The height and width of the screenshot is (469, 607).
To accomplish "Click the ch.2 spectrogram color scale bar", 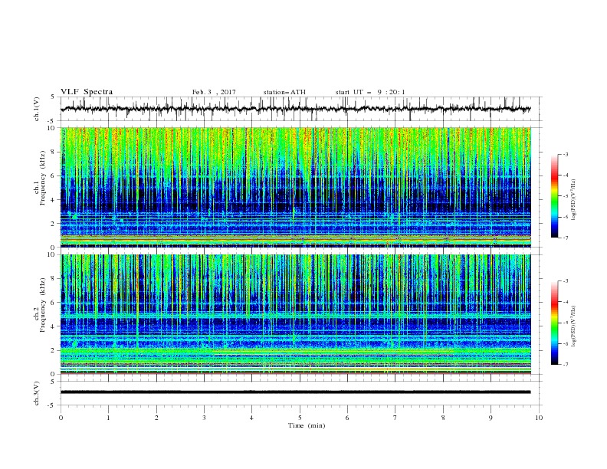I will point(554,323).
